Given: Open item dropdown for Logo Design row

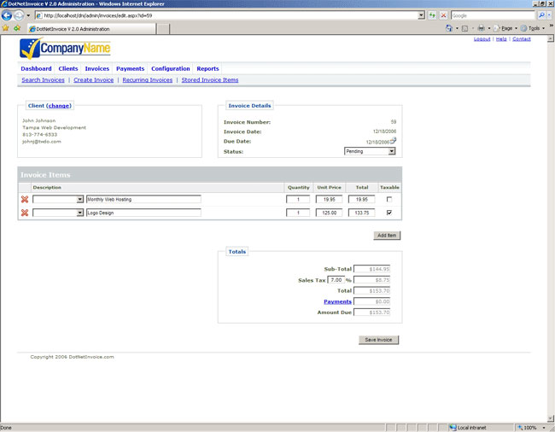Looking at the screenshot, I should (x=79, y=213).
